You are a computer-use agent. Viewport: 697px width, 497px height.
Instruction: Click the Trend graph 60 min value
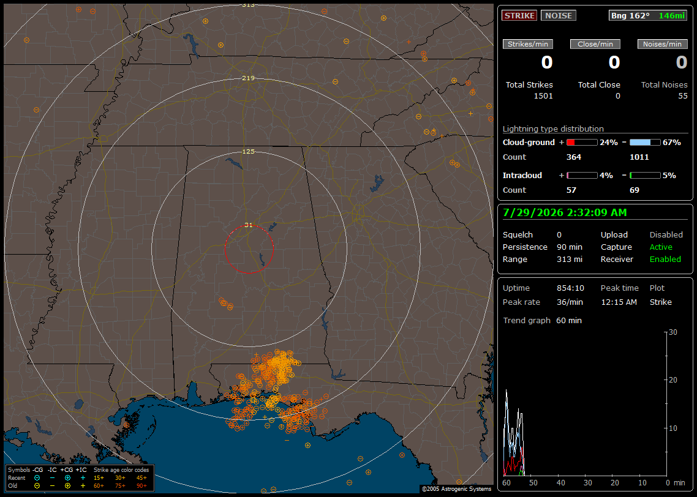(569, 321)
